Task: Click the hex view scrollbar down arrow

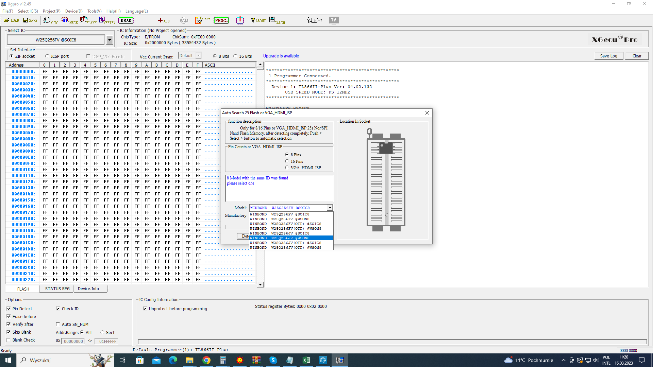Action: coord(260,285)
